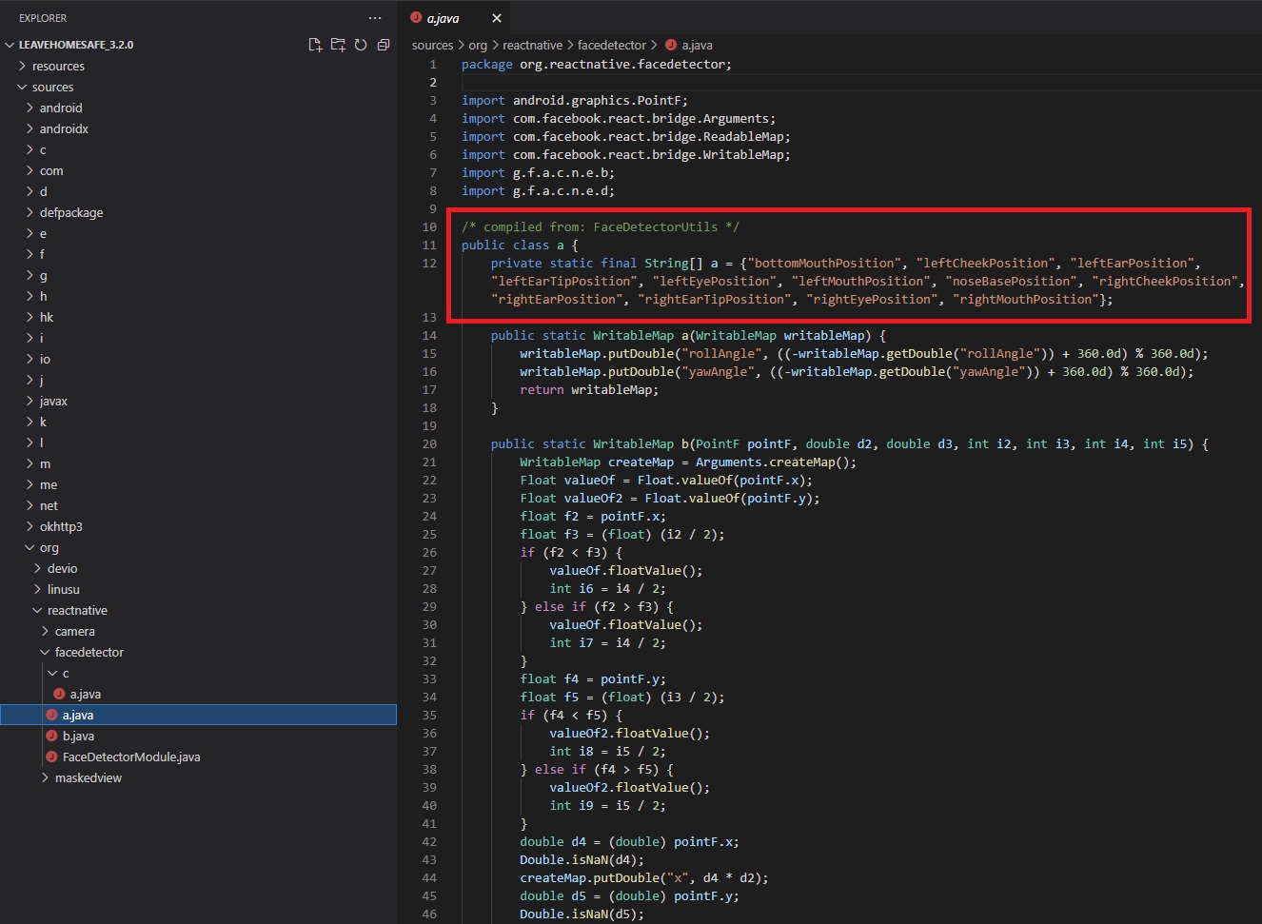Click the "import android.graphics.PointF;" line
Viewport: 1262px width, 924px height.
(575, 100)
